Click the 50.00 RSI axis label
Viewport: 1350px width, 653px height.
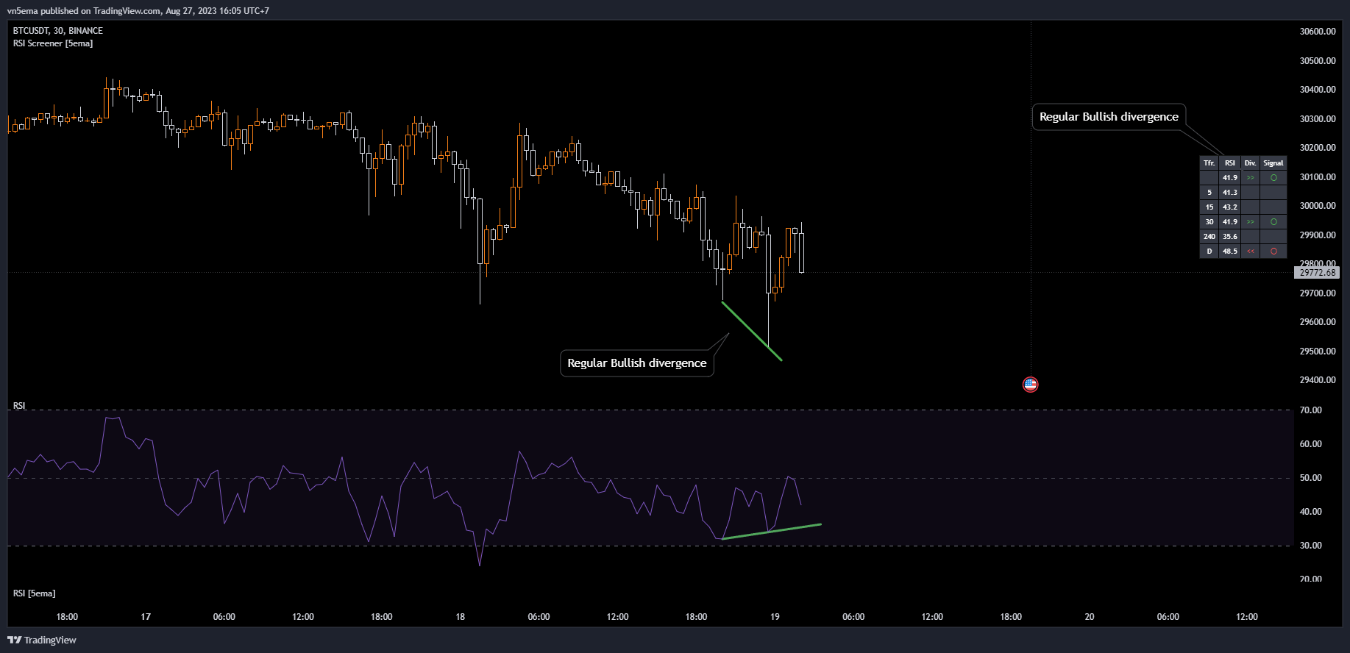(1311, 478)
